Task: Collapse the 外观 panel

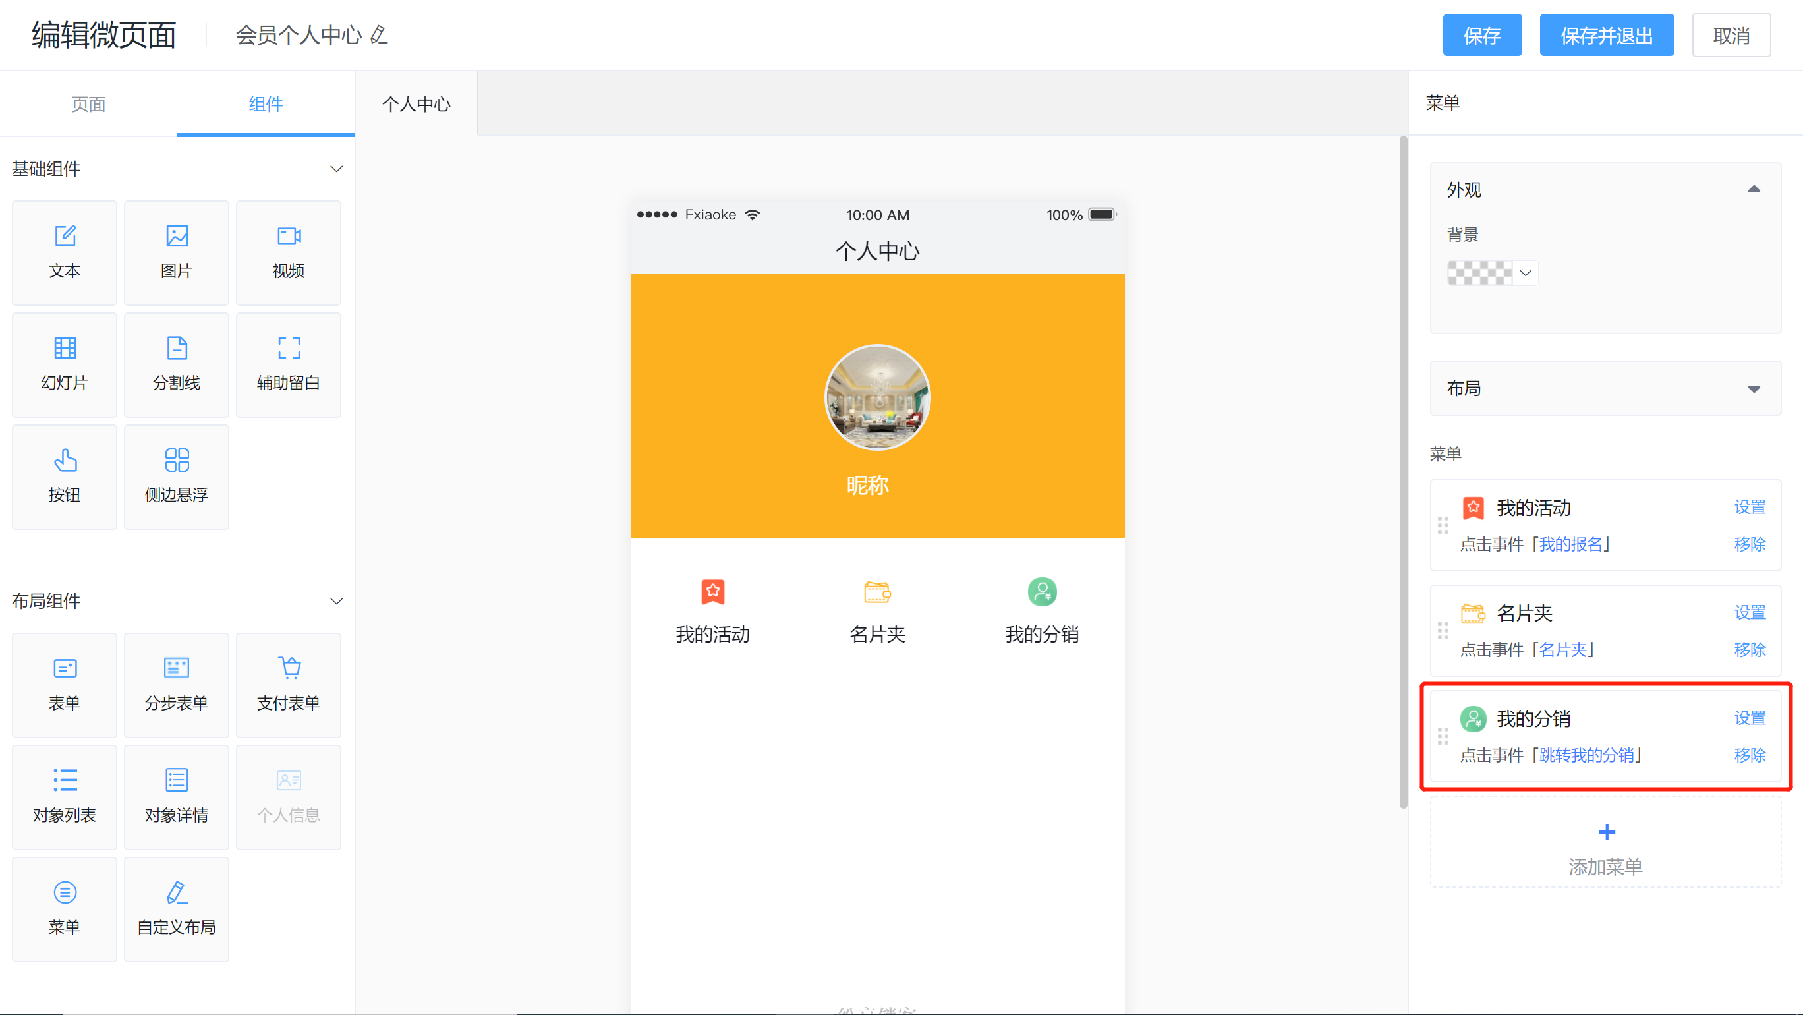Action: pos(1754,189)
